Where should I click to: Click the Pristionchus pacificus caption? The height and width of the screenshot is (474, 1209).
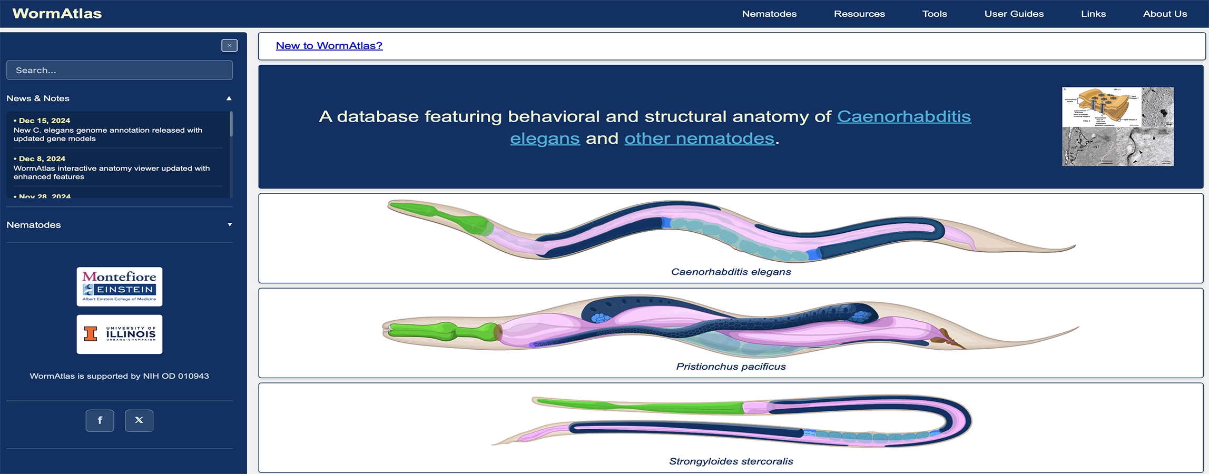(x=731, y=367)
